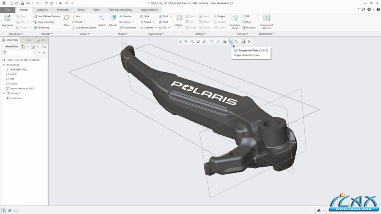Expand the Extrude 1 tree node
The height and width of the screenshot is (214, 381).
point(4,93)
